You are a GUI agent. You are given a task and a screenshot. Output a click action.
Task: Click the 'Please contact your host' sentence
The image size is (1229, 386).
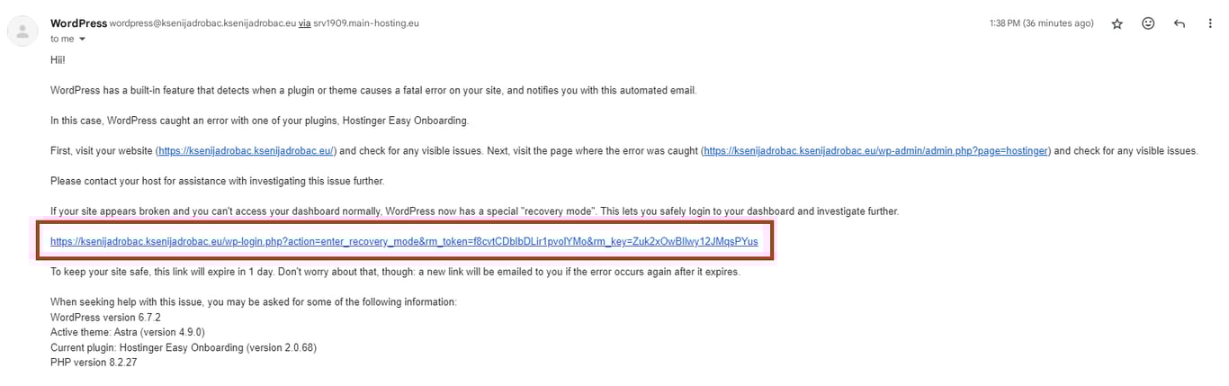pos(217,181)
